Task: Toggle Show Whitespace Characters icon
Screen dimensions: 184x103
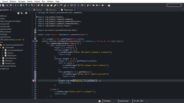Action: click(x=78, y=5)
